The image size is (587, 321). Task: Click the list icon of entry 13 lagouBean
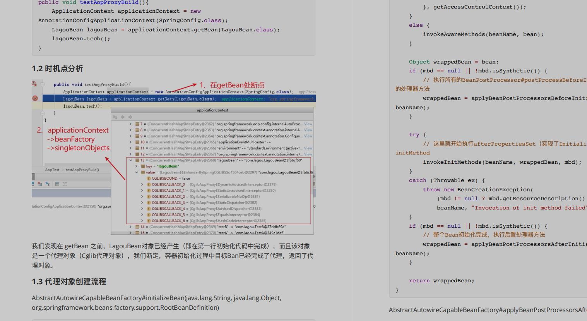(x=137, y=160)
